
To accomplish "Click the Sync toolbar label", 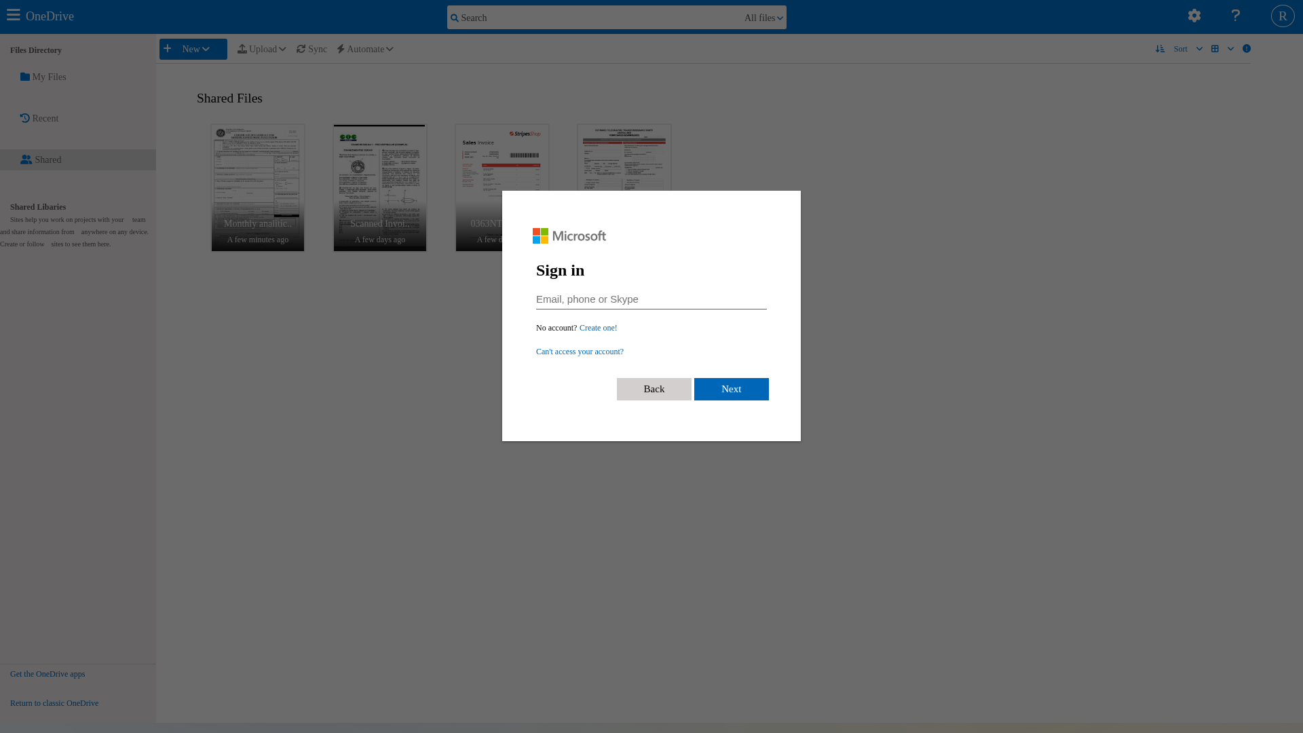I will coord(318,50).
